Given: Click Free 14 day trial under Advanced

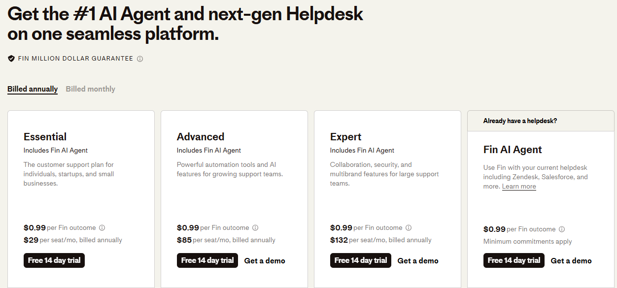Looking at the screenshot, I should (207, 260).
